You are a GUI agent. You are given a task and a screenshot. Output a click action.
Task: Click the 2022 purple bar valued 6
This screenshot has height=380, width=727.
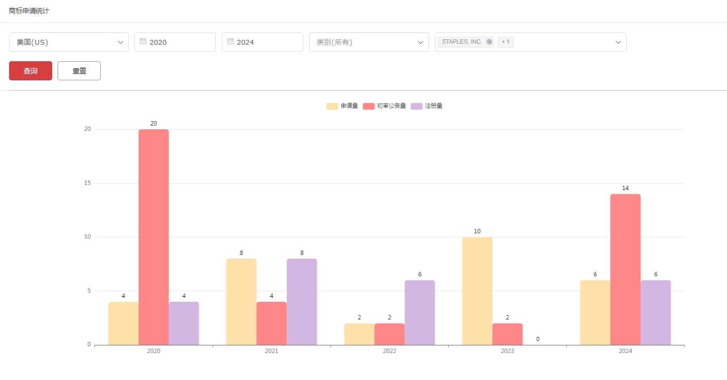point(419,312)
